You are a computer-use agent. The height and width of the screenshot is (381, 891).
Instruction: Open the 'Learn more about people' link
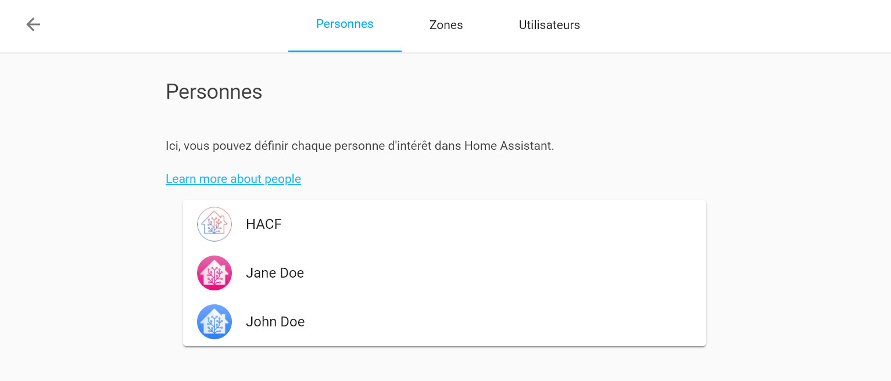tap(233, 179)
